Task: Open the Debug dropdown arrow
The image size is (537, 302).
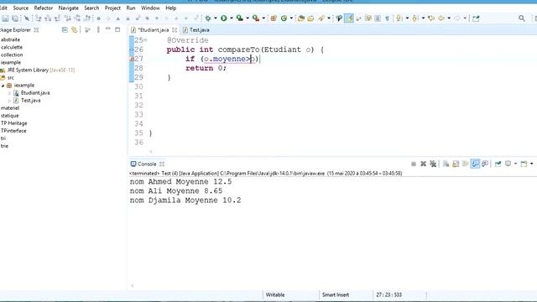Action: [216, 18]
